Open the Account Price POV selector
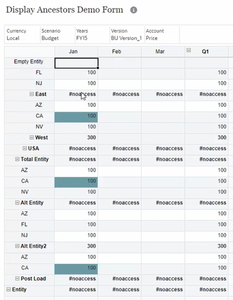The height and width of the screenshot is (300, 233). click(162, 34)
